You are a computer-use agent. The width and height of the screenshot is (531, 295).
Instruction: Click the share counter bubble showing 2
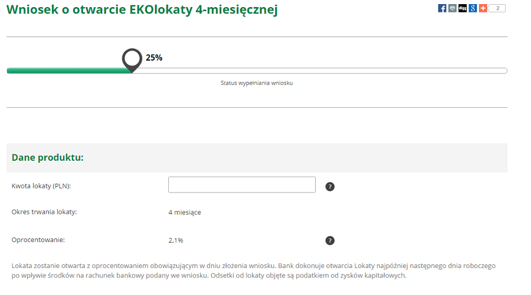(x=497, y=8)
